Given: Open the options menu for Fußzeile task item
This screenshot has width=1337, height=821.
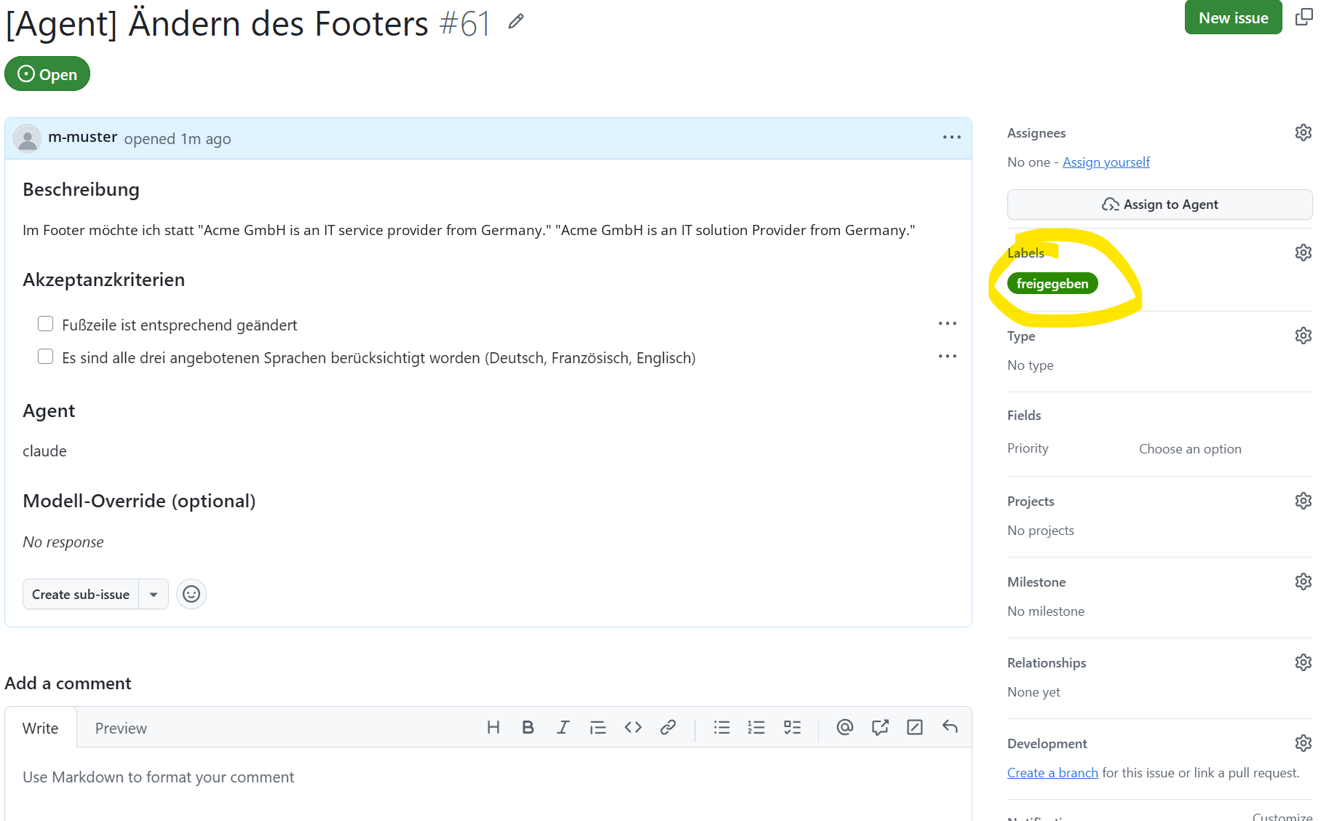Looking at the screenshot, I should pos(948,323).
